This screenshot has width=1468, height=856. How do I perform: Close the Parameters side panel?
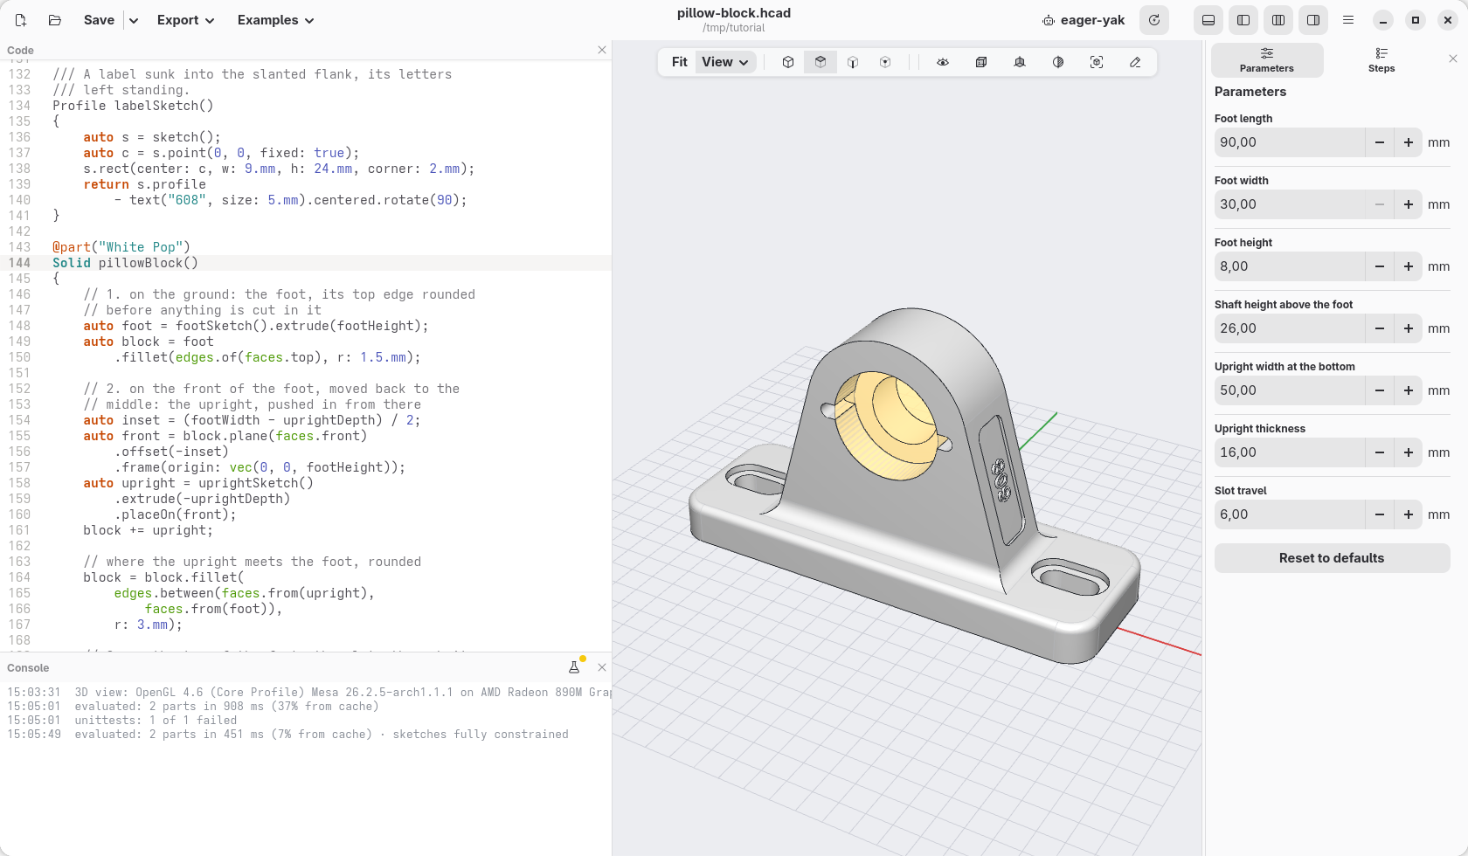(1453, 59)
